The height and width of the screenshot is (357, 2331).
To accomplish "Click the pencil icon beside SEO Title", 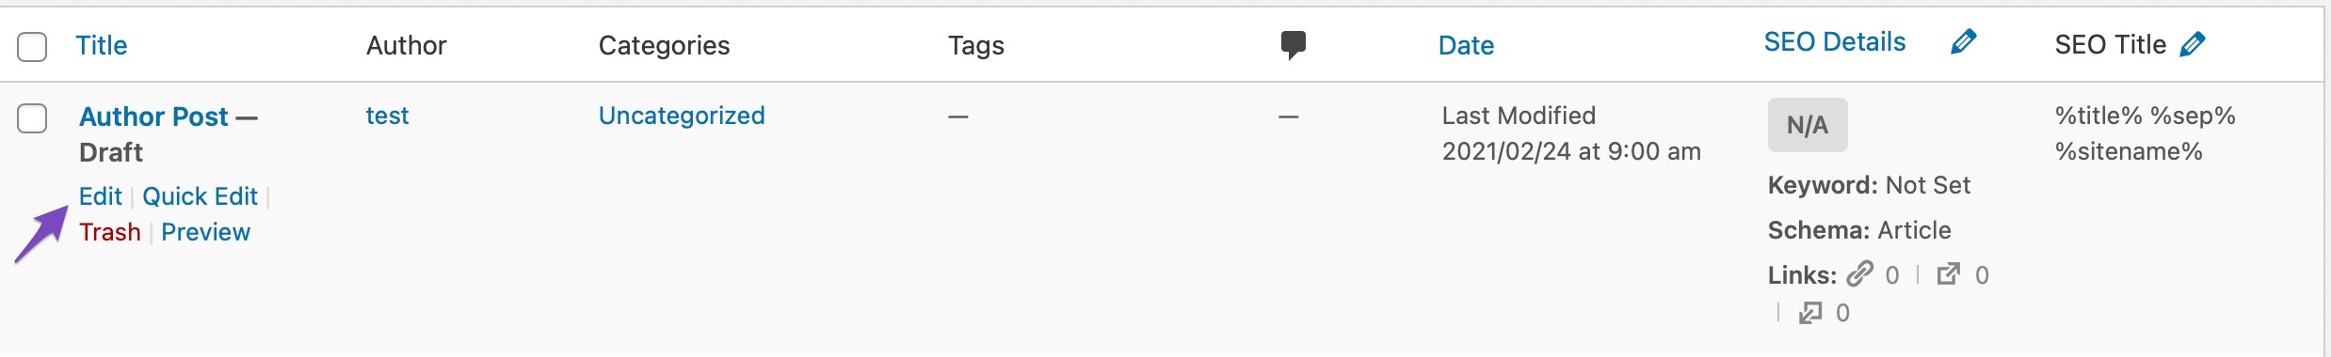I will 2192,44.
